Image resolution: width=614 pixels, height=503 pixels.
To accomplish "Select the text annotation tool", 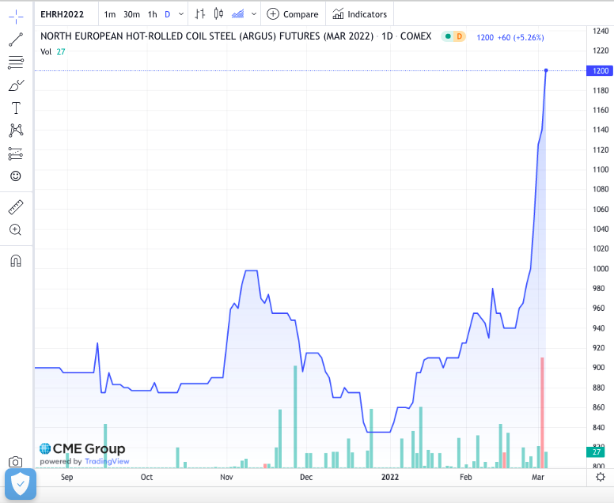I will [x=15, y=108].
